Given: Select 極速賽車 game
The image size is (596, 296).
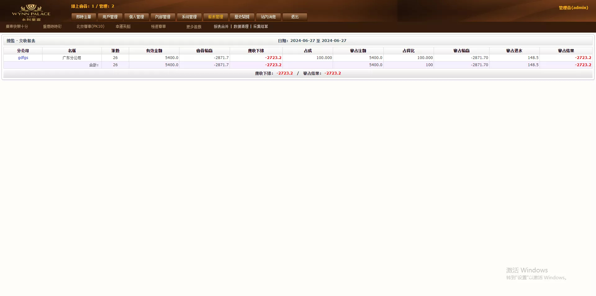Looking at the screenshot, I should (x=158, y=26).
